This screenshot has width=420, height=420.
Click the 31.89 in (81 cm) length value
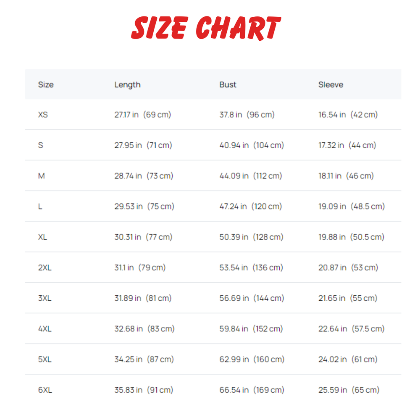143,298
